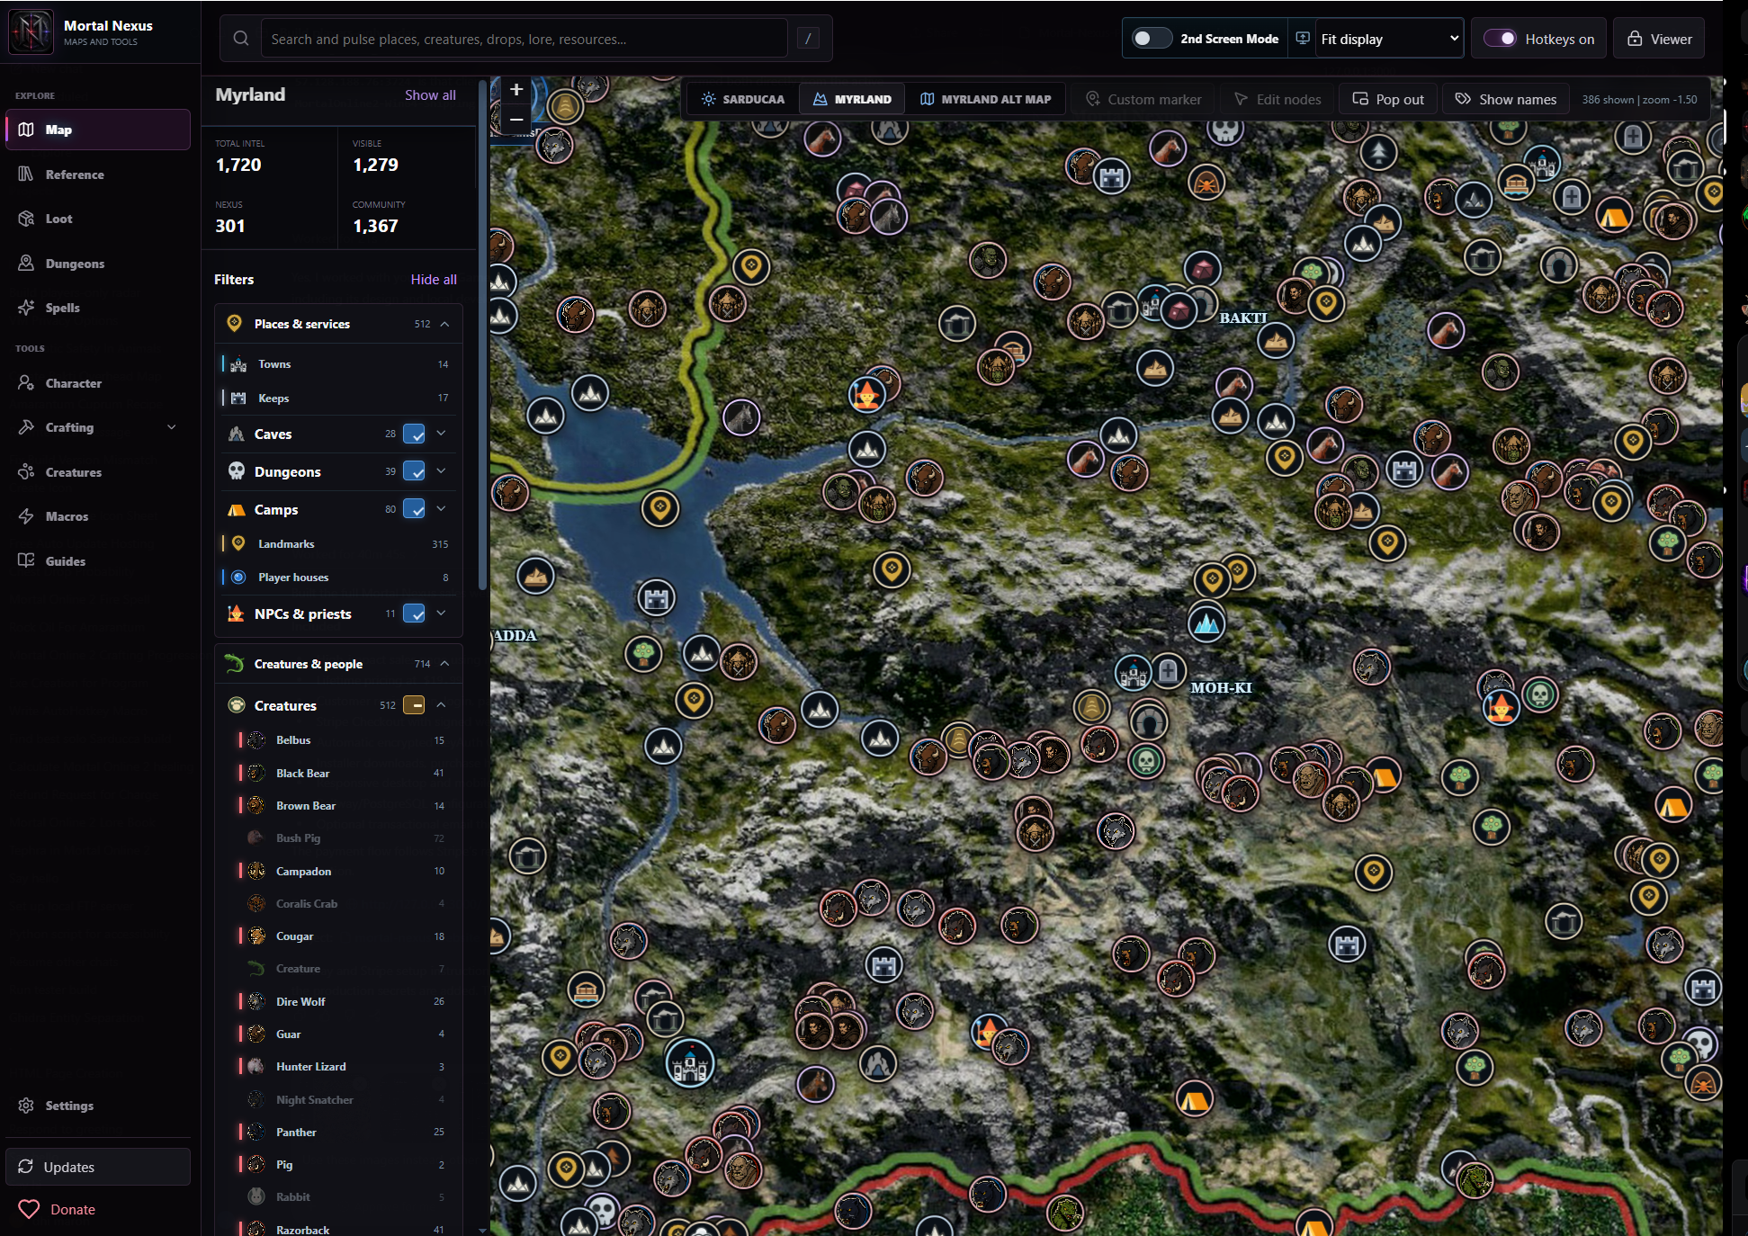Viewport: 1748px width, 1236px height.
Task: Collapse the Creatures list chevron
Action: pos(441,705)
